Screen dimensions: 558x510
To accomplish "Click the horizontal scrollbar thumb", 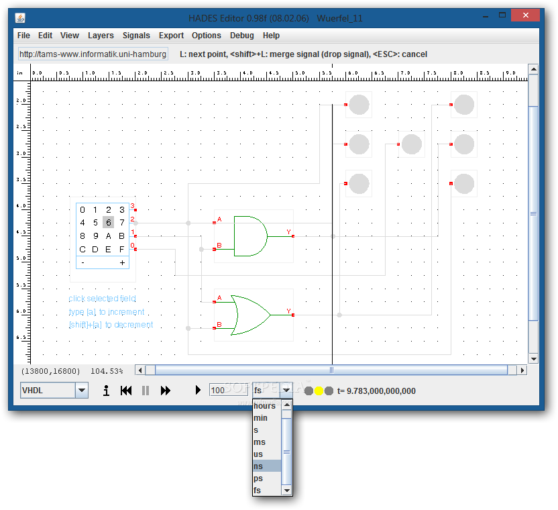I will [331, 370].
